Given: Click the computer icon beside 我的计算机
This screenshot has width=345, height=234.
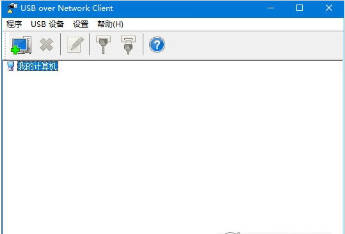Looking at the screenshot, I should coord(10,66).
